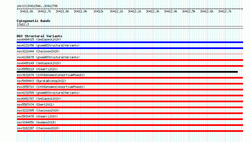This screenshot has width=251, height=142.
Task: Select the nsv5858119 (Almarri2020) label
Action: 37,69
